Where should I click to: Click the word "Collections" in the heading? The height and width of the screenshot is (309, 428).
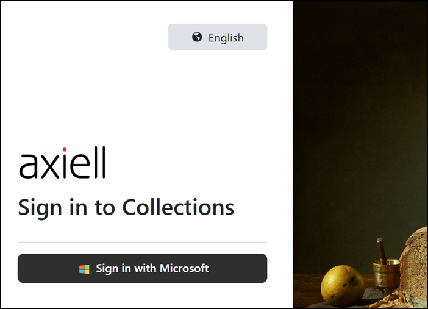click(178, 207)
